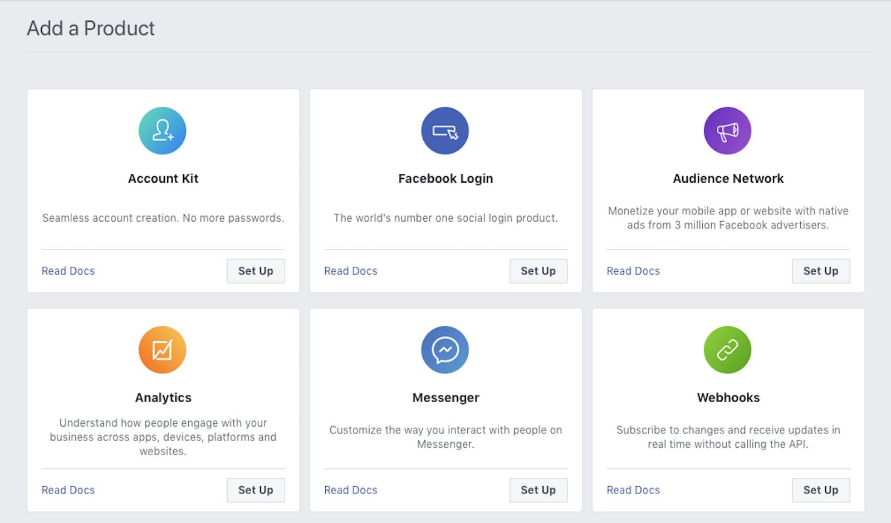Click the Messenger card title
The width and height of the screenshot is (891, 523).
click(x=445, y=398)
